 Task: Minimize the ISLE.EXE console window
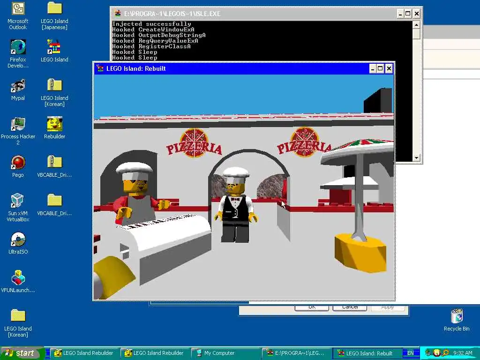(x=400, y=14)
